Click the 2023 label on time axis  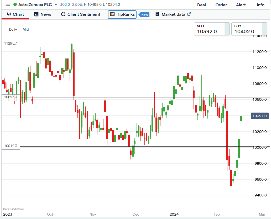8,214
